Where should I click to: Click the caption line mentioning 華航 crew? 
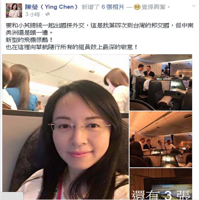[71, 47]
